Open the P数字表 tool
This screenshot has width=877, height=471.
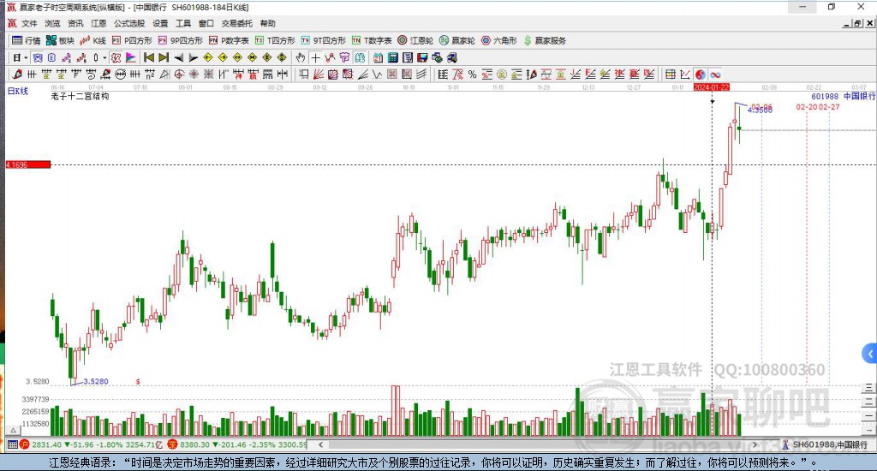[x=229, y=40]
